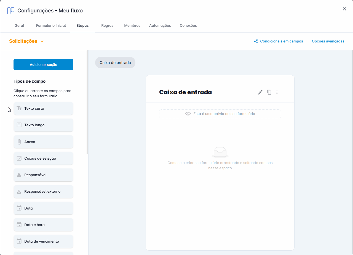
Task: Duplicate the Caixa de entrada section
Action: pyautogui.click(x=269, y=92)
